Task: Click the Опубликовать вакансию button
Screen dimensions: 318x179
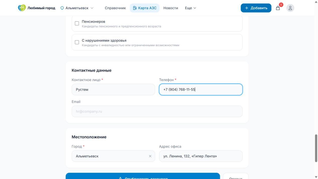Action: click(x=143, y=176)
